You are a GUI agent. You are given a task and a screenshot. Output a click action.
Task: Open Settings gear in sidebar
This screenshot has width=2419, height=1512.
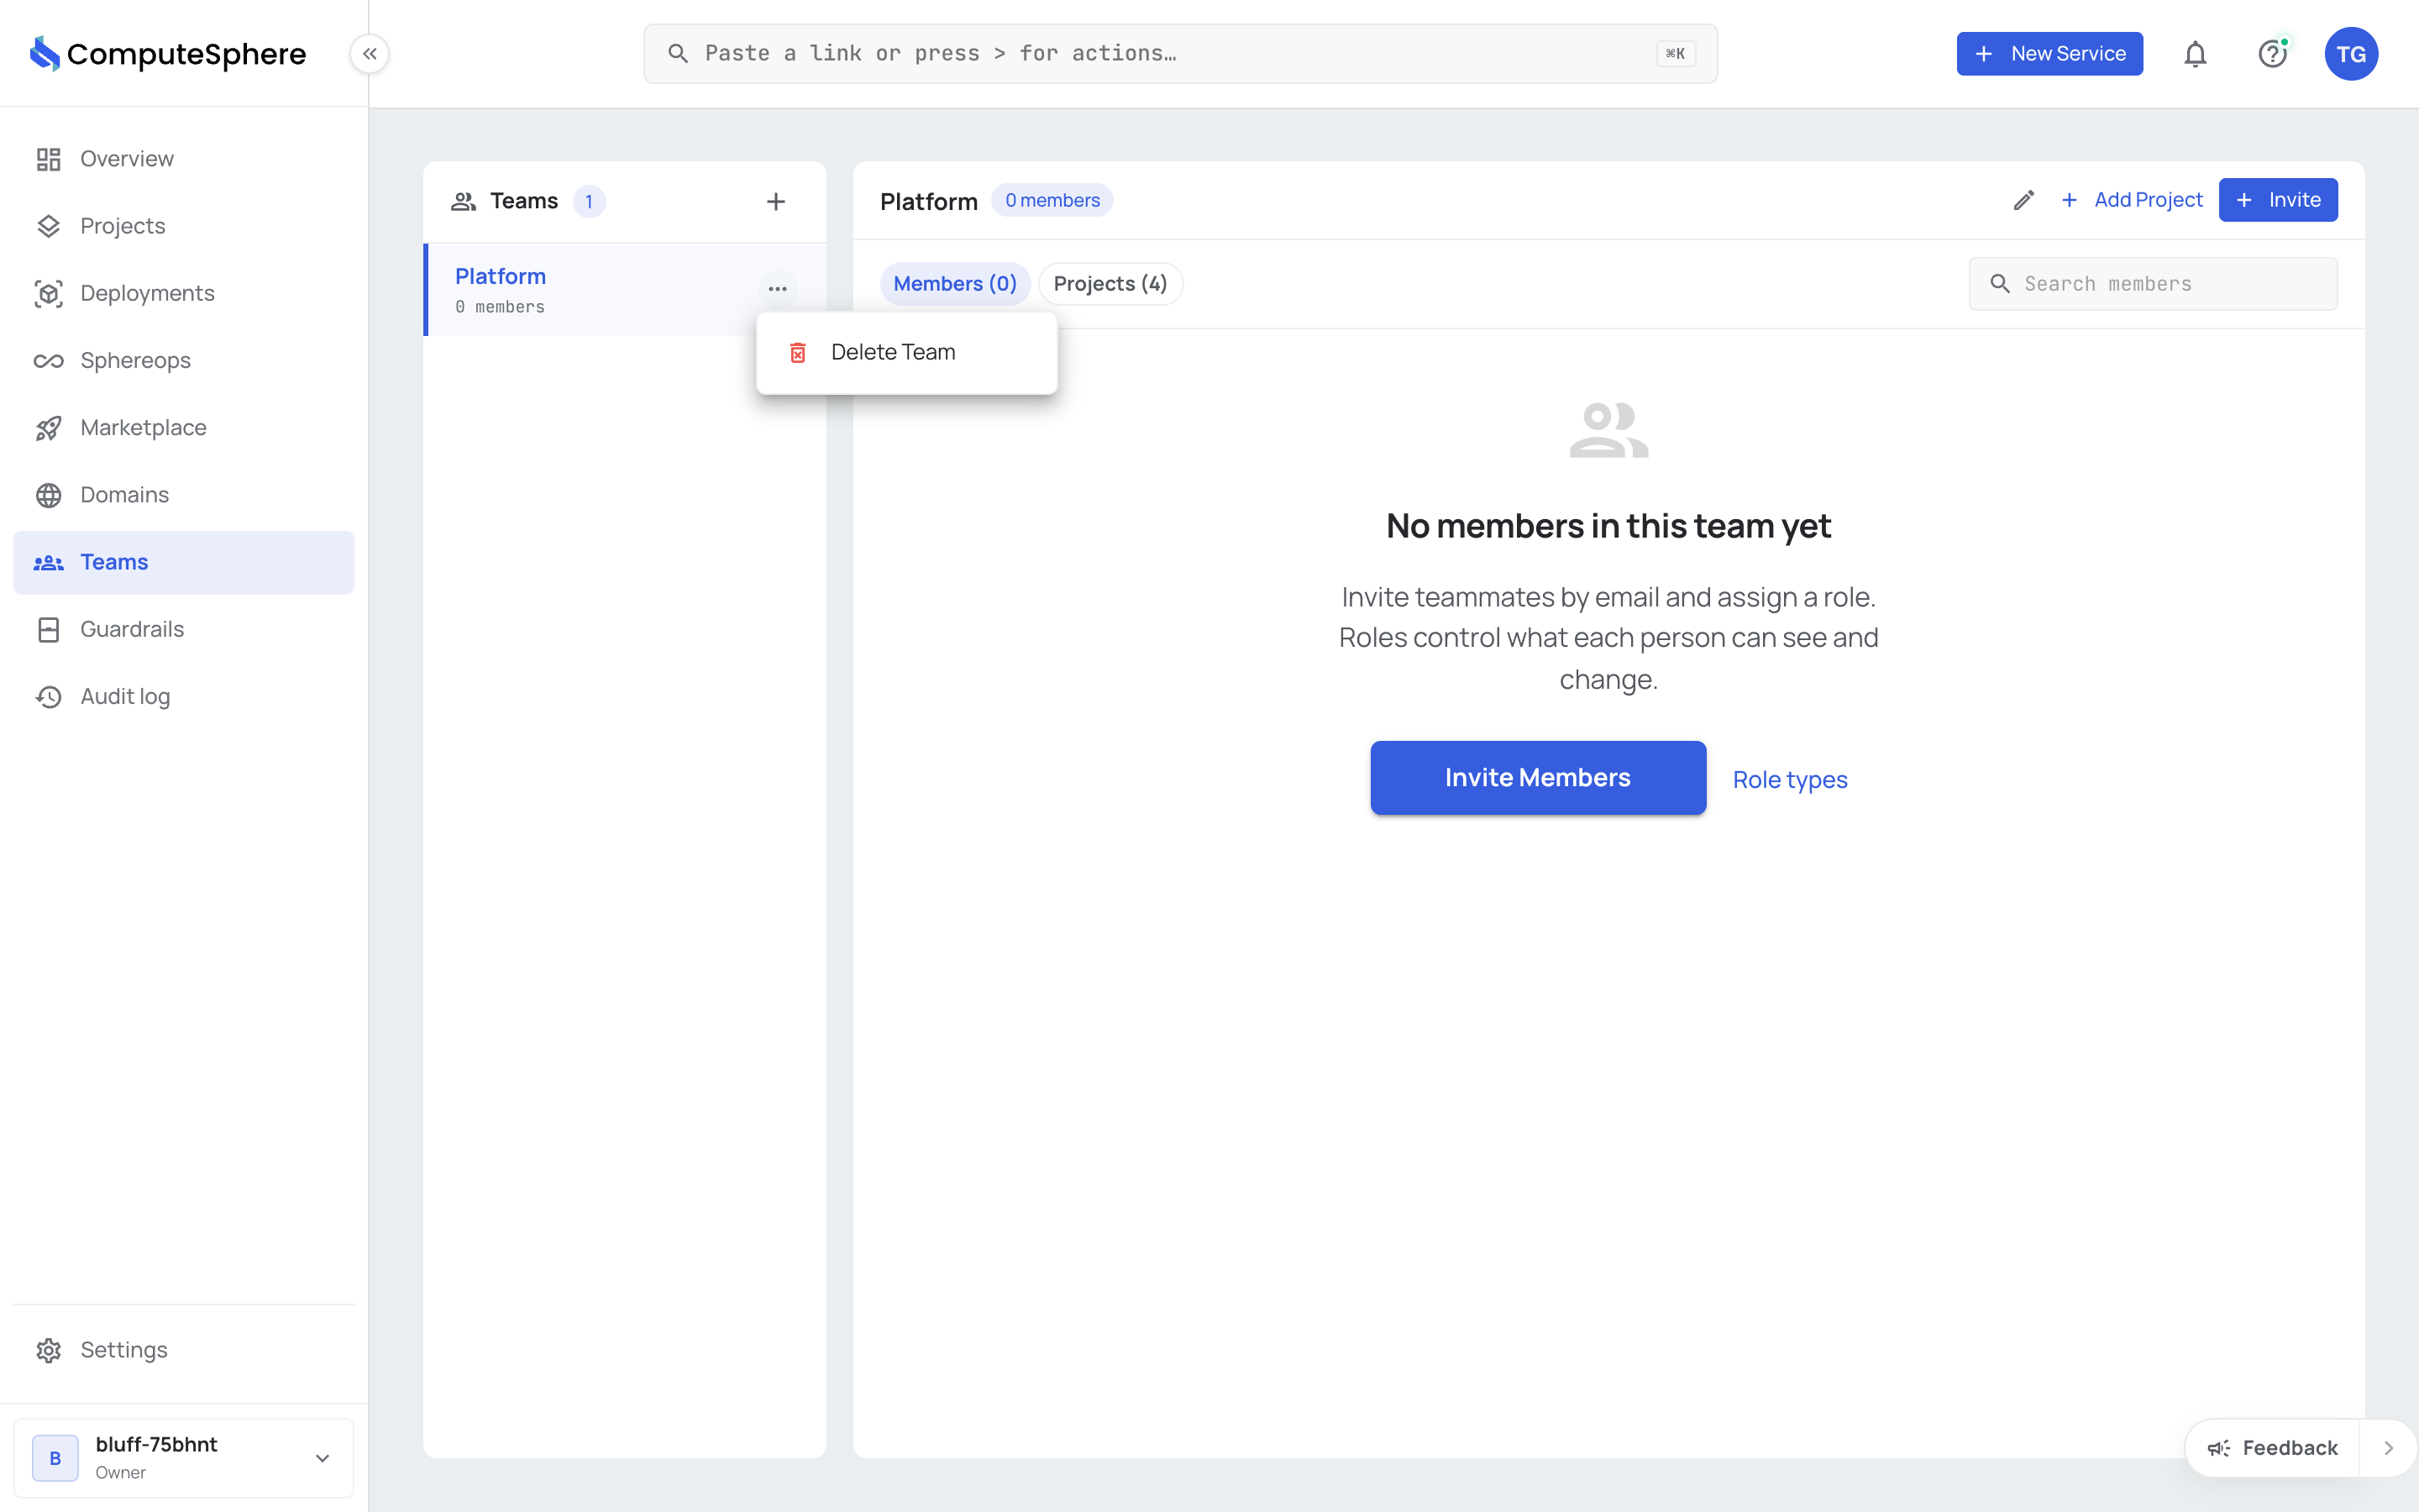point(49,1350)
